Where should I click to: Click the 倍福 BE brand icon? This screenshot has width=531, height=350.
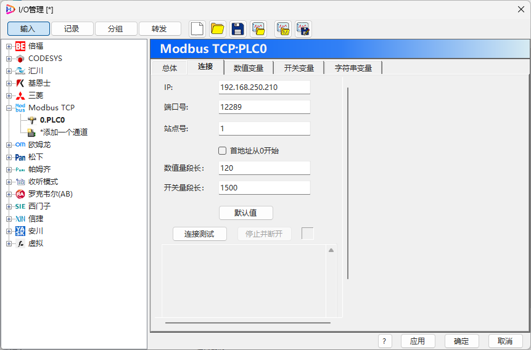[20, 46]
